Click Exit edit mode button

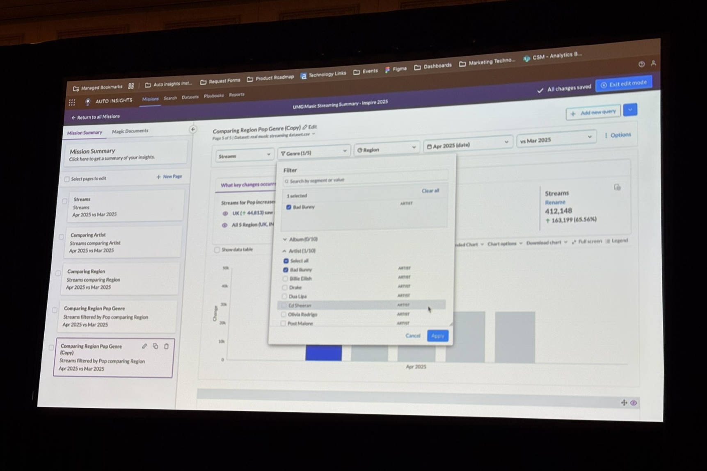[624, 84]
